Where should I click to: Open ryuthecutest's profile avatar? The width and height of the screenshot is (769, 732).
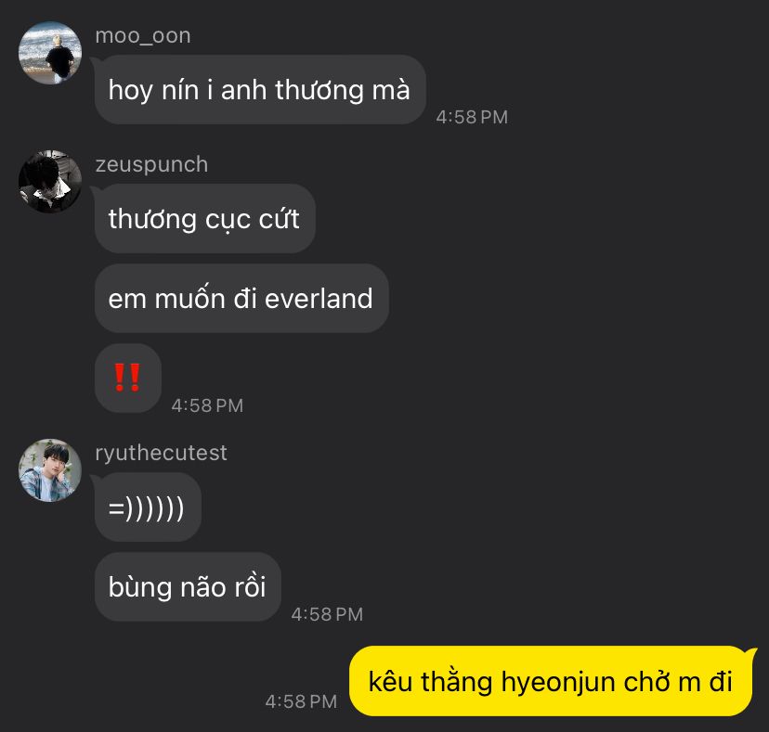(x=50, y=470)
